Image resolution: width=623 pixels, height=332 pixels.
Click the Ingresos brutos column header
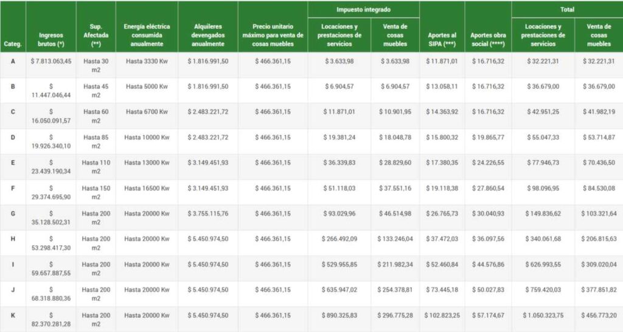(51, 40)
